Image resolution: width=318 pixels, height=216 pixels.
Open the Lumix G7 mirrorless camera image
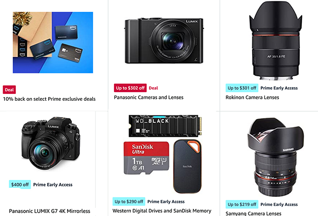point(51,143)
